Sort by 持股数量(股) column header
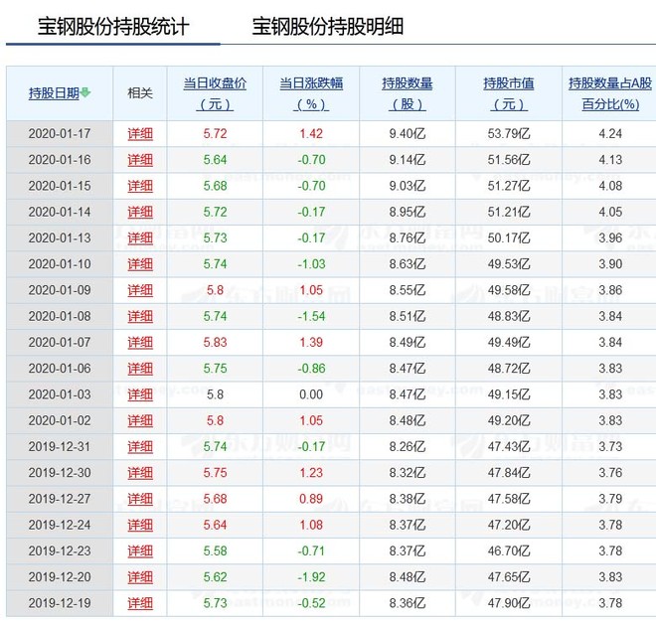656x626 pixels. click(x=408, y=93)
